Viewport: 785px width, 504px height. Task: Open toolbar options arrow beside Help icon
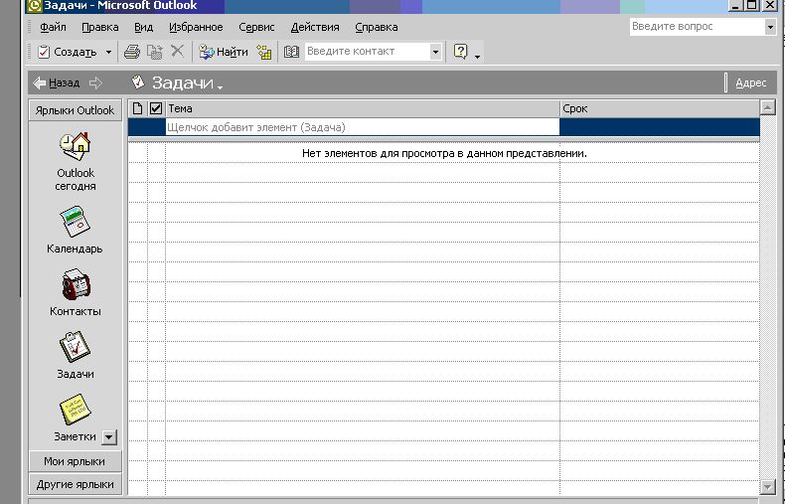click(477, 56)
